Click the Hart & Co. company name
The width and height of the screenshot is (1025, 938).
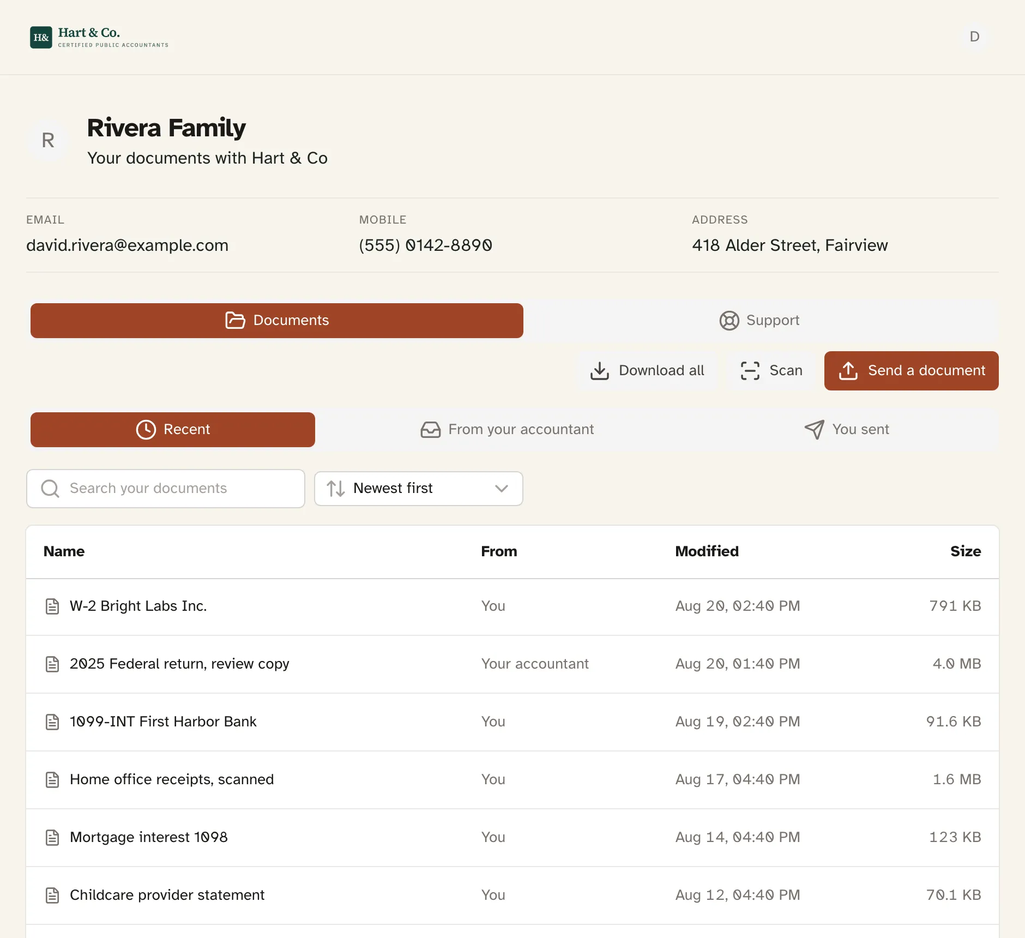[x=89, y=33]
